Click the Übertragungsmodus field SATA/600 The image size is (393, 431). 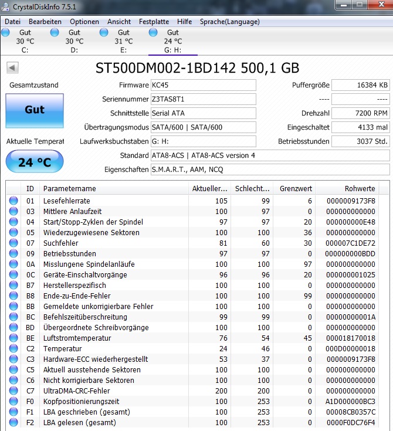[203, 127]
